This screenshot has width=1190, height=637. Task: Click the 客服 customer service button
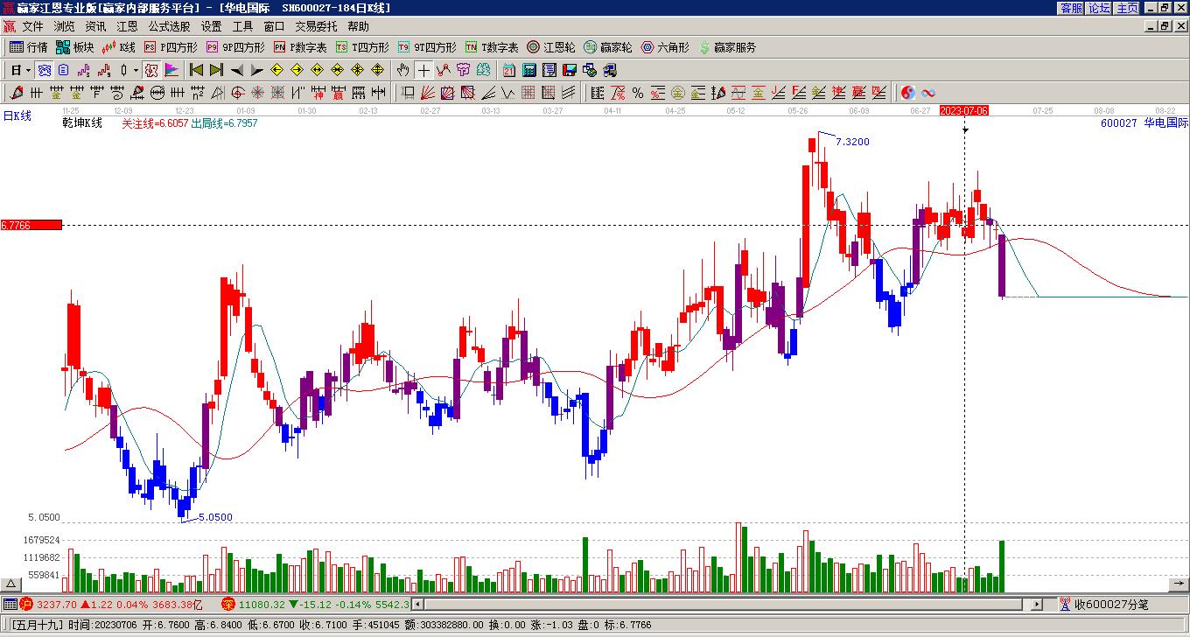[x=1071, y=8]
